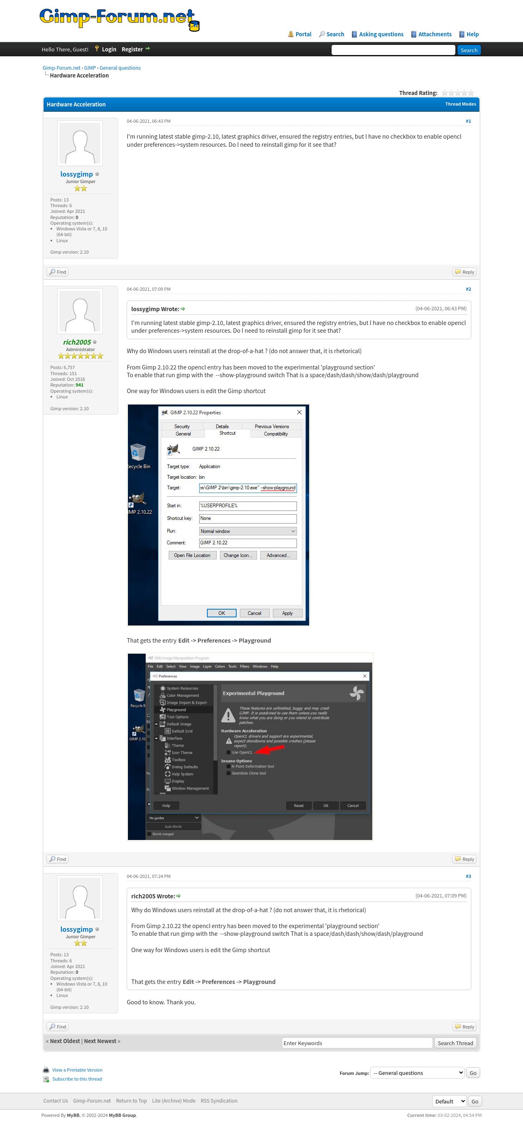Open GIMP Properties shortcut screenshot
This screenshot has width=523, height=1123.
(218, 515)
